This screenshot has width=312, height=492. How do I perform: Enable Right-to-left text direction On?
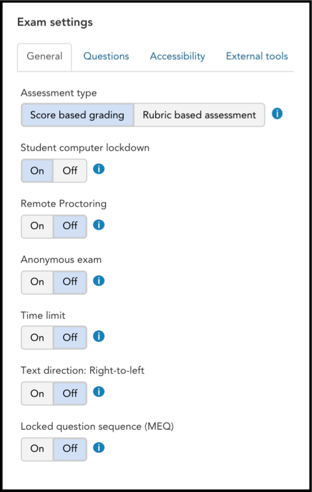tap(37, 394)
